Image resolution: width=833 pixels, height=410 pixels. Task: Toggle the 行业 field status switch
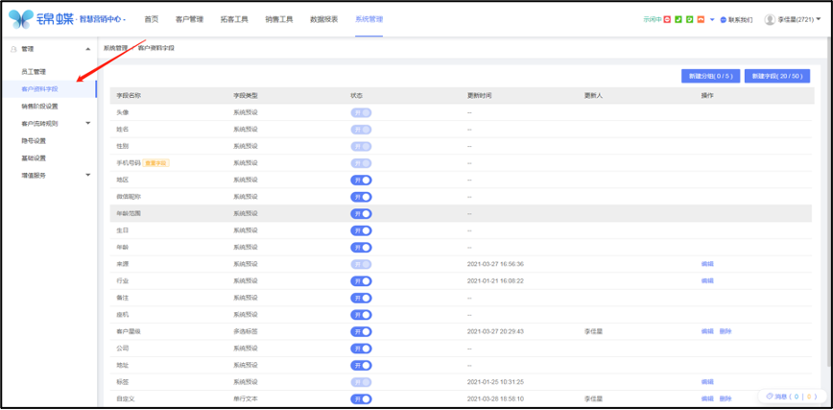click(361, 280)
